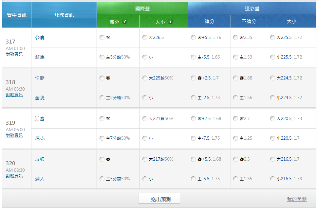The height and width of the screenshot is (211, 318).
Task: Pick 客+2.5, 1.7 option
Action: click(194, 78)
